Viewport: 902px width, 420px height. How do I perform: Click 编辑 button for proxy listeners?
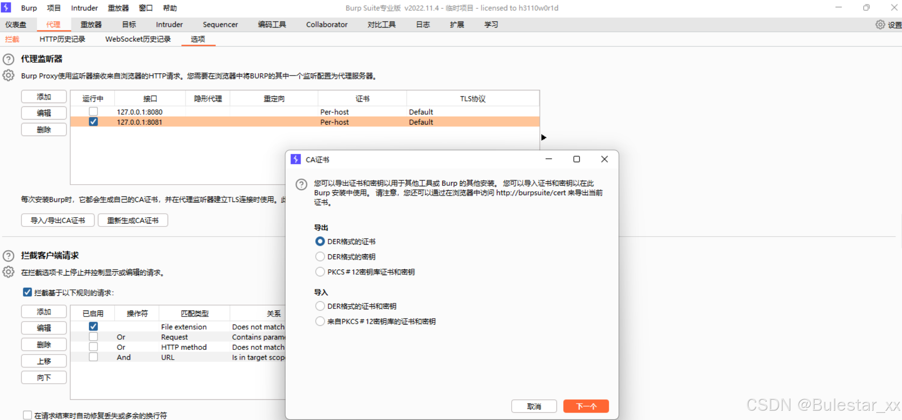44,113
